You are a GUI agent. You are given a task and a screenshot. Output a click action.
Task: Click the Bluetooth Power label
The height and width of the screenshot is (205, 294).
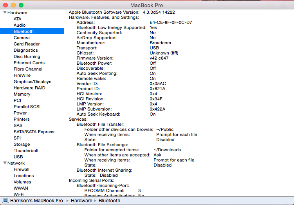coord(94,63)
